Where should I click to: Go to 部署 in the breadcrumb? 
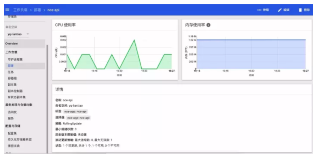38,10
